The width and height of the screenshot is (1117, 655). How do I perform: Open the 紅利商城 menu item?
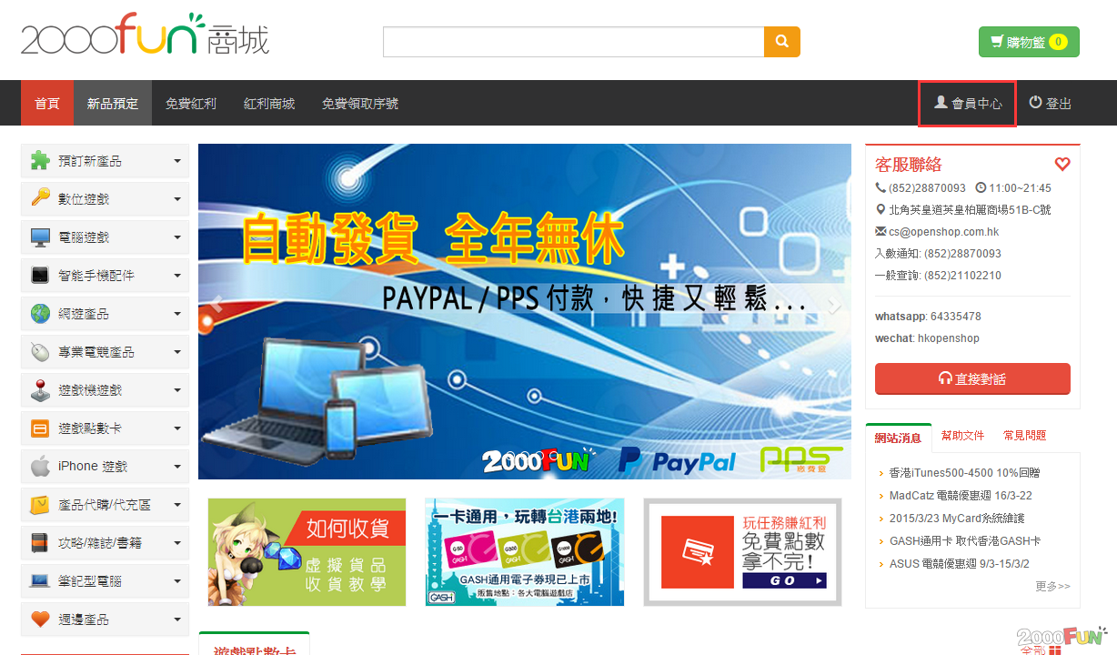269,103
